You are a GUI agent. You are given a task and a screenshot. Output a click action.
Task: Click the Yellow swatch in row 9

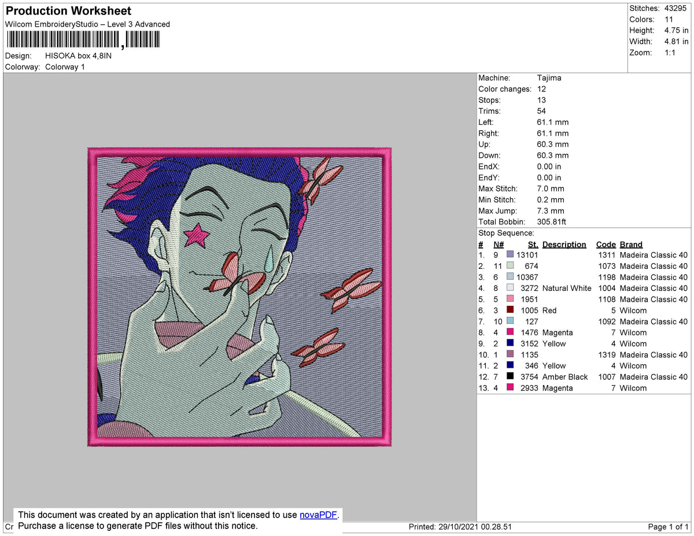510,343
